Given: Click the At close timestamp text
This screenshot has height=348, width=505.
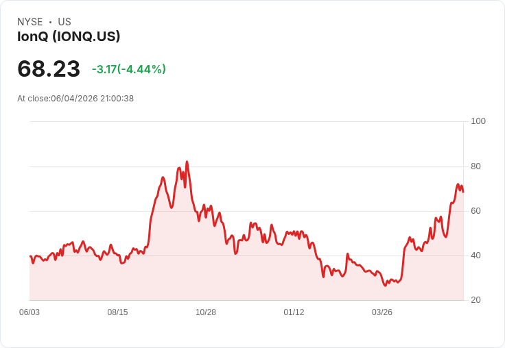Looking at the screenshot, I should click(x=75, y=99).
